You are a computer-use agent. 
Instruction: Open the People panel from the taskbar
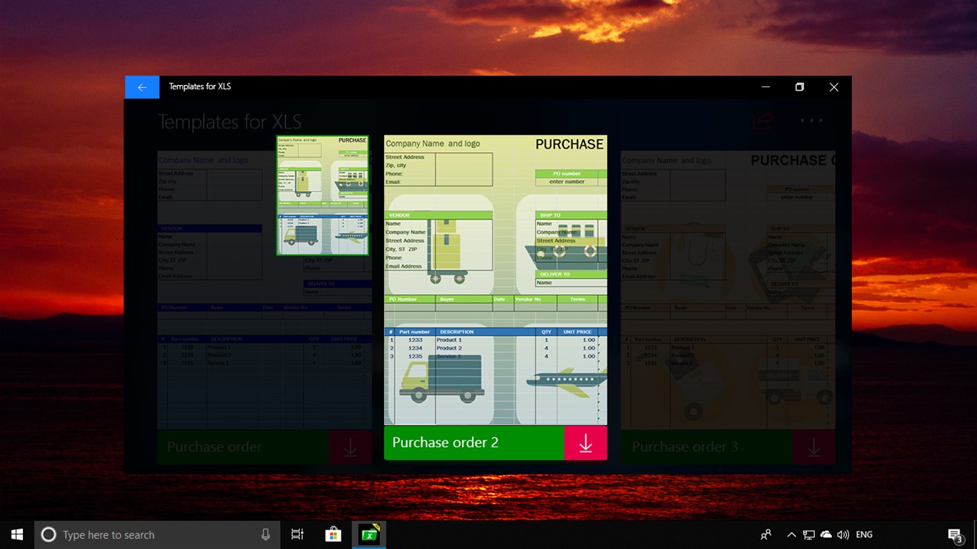[765, 534]
